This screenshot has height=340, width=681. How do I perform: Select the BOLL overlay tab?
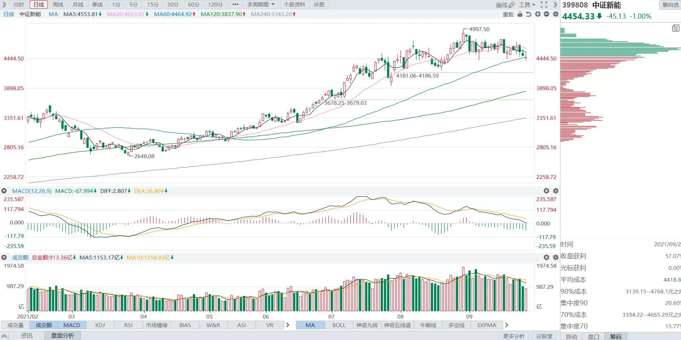[x=339, y=325]
